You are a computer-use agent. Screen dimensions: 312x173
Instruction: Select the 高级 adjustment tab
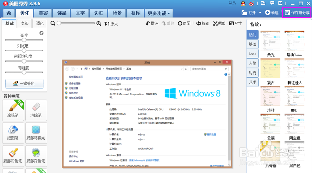tap(25, 24)
